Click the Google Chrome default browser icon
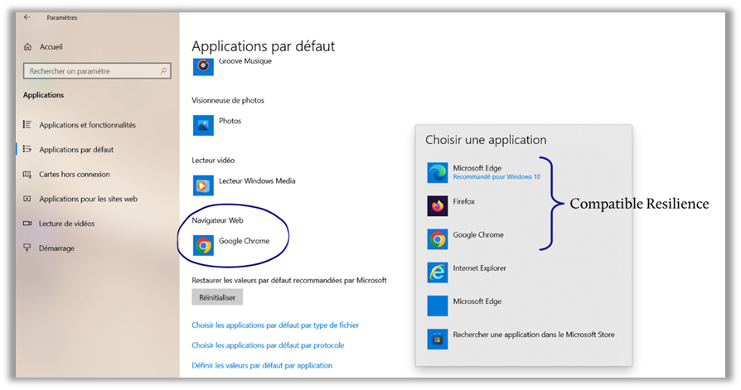 [203, 245]
